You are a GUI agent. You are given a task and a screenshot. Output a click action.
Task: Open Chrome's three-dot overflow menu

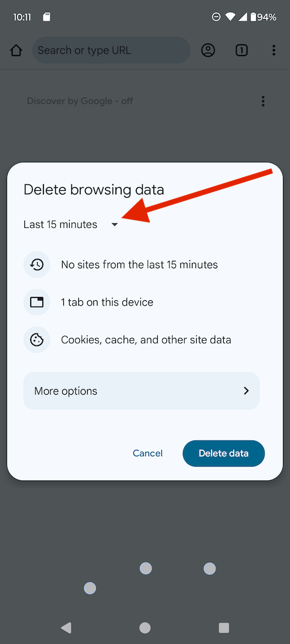click(274, 50)
